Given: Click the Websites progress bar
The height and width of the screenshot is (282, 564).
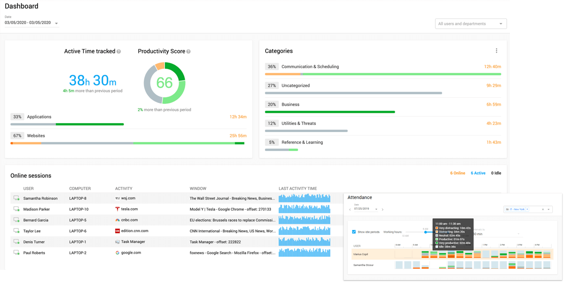Looking at the screenshot, I should (127, 143).
